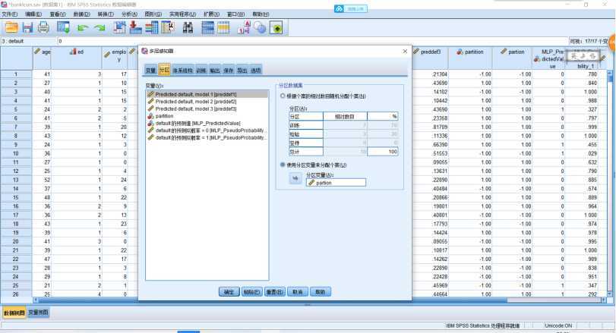The height and width of the screenshot is (333, 616).
Task: Open the 分析(A) menu
Action: click(x=129, y=14)
